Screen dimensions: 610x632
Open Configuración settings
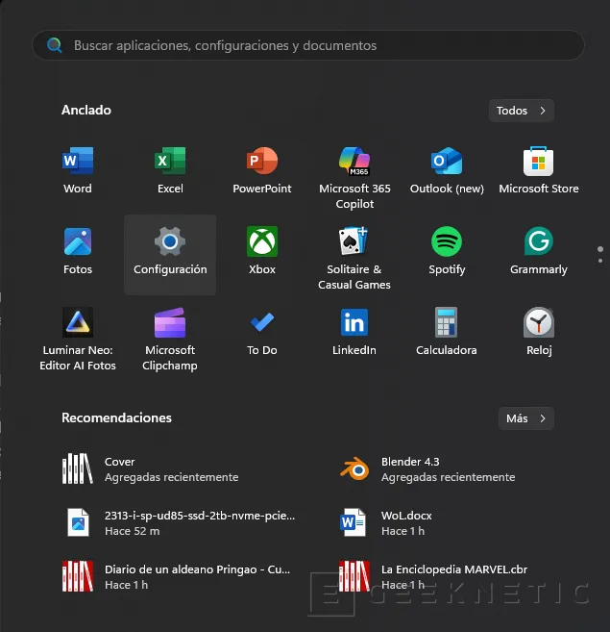[170, 254]
